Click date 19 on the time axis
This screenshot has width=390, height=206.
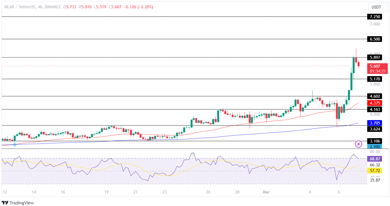[x=106, y=192]
